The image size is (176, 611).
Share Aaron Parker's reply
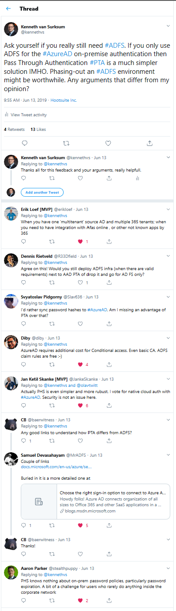109,600
